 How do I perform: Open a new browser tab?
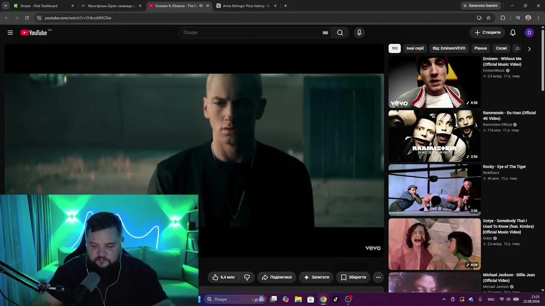285,6
